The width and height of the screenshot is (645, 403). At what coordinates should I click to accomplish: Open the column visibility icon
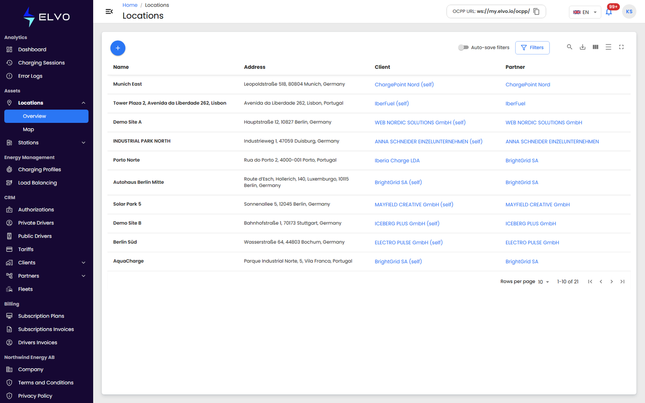[x=595, y=47]
